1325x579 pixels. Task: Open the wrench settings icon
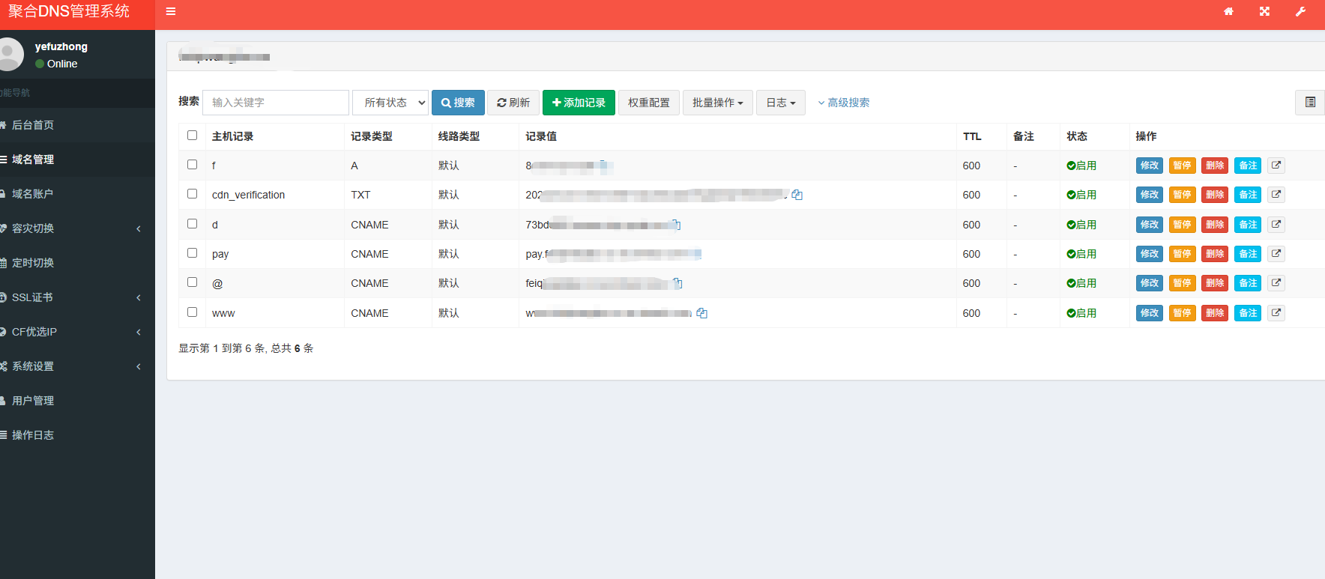tap(1300, 11)
